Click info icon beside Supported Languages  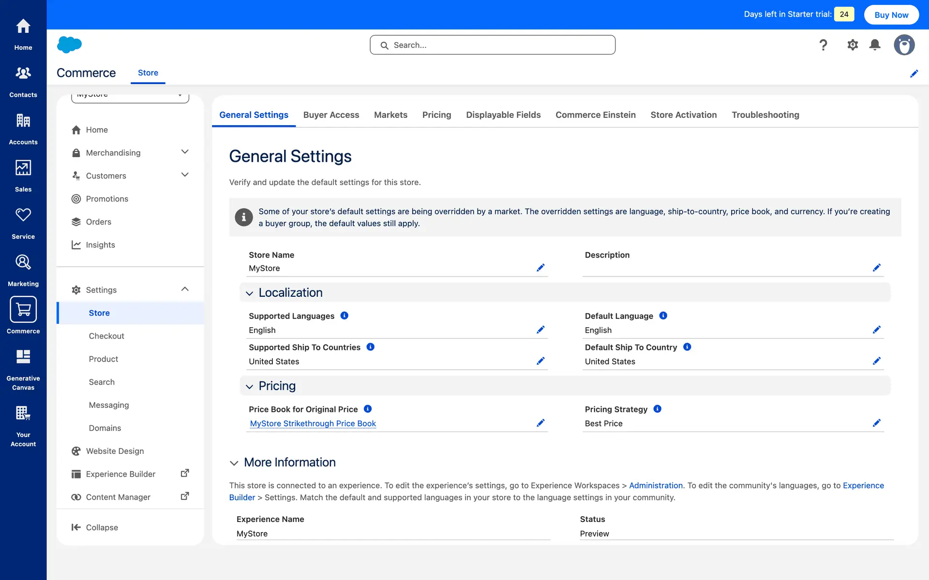click(x=345, y=316)
